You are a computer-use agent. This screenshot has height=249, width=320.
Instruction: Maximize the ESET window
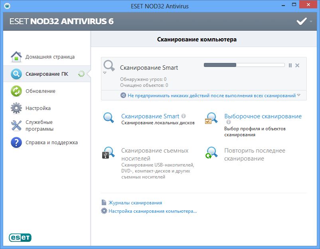point(294,4)
